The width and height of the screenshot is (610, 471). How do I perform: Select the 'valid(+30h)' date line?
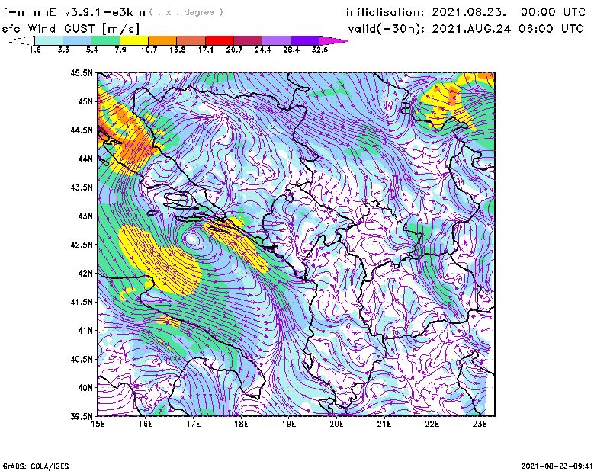pyautogui.click(x=466, y=29)
